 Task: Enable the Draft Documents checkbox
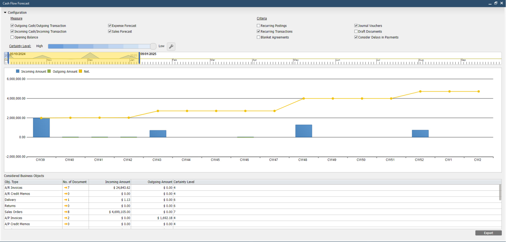point(356,31)
